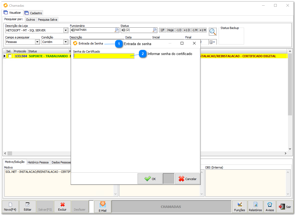Click the horizontal scrollbar of the grid
Screen dimensions: 296x216
145,153
